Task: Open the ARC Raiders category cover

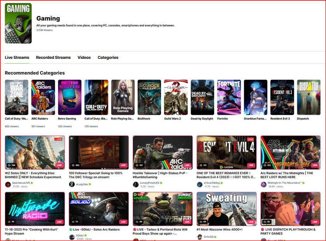Action: 43,97
